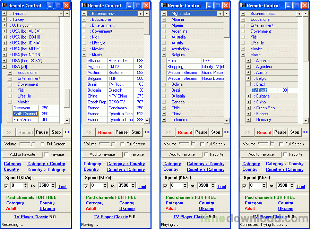Screen dimensions: 311x229
Task: Click the grayed >> button in the third window
Action: click(169, 132)
